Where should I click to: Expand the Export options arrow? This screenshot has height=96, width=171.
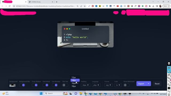149,83
